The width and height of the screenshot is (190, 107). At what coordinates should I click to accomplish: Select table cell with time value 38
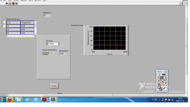13,29
